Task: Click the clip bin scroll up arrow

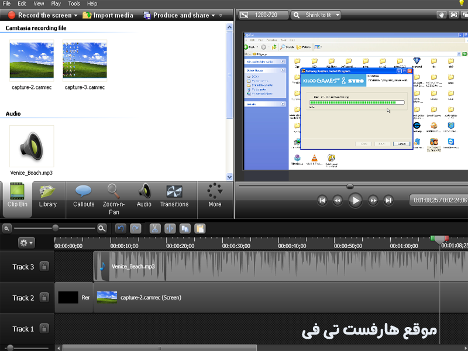Action: click(229, 27)
